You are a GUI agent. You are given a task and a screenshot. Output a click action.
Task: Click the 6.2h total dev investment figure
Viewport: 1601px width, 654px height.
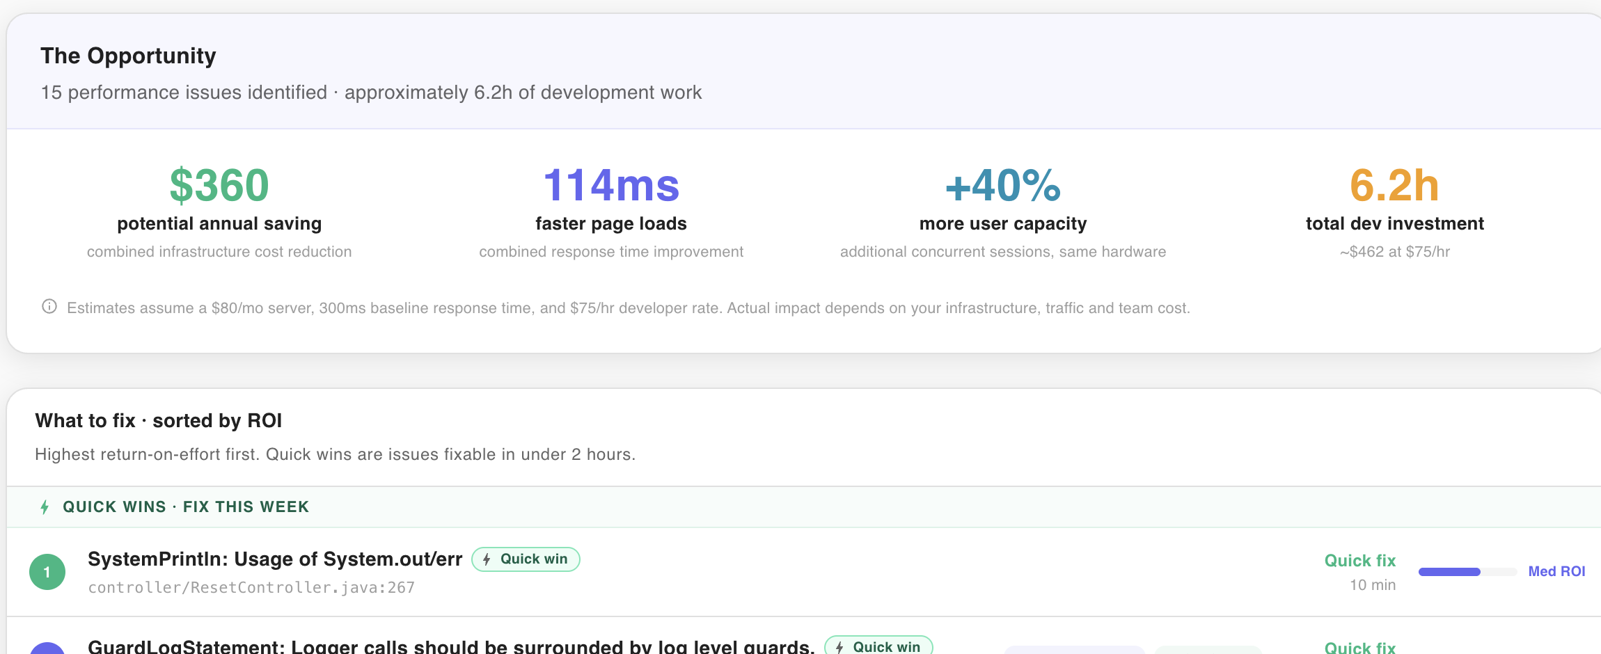pos(1394,185)
